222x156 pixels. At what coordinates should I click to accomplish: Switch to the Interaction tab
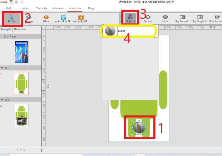coord(75,8)
